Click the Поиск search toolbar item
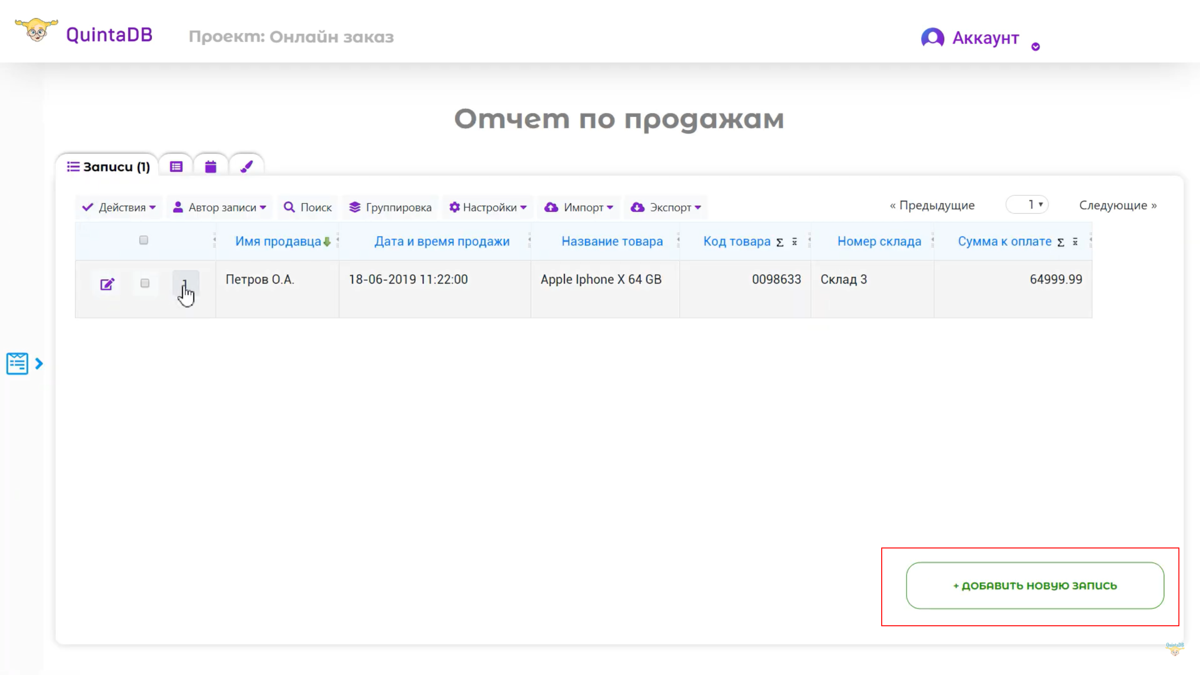Screen dimensions: 1200x675 click(x=308, y=207)
